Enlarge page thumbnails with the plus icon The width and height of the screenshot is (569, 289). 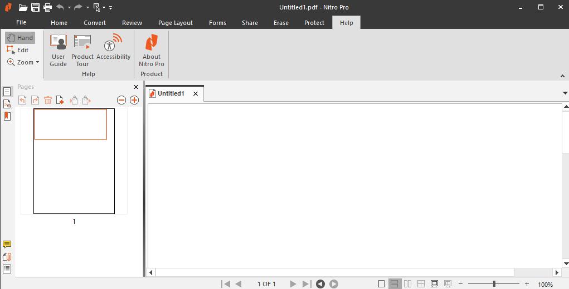[x=134, y=100]
